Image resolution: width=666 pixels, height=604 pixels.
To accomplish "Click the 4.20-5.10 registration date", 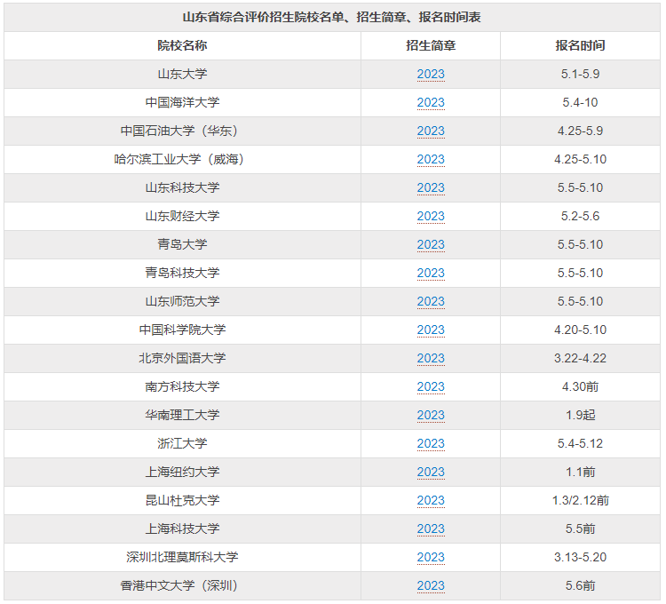I will pos(580,330).
